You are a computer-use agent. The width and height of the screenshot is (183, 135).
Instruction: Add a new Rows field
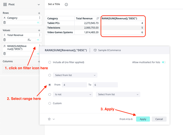(39, 13)
